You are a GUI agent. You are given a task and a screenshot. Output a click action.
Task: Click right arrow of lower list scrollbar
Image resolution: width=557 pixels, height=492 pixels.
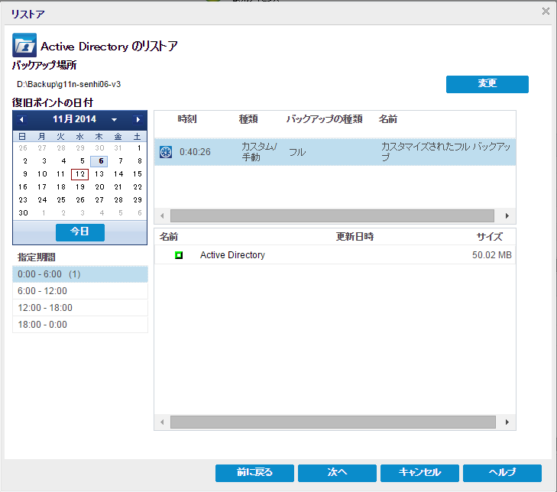(507, 422)
